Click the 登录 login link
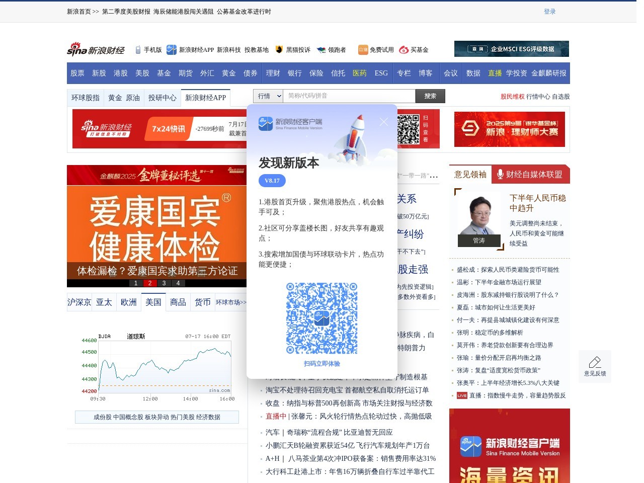Viewport: 644px width, 483px height. pyautogui.click(x=550, y=11)
